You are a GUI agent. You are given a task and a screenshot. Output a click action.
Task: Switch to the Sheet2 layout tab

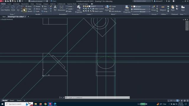click(19, 100)
